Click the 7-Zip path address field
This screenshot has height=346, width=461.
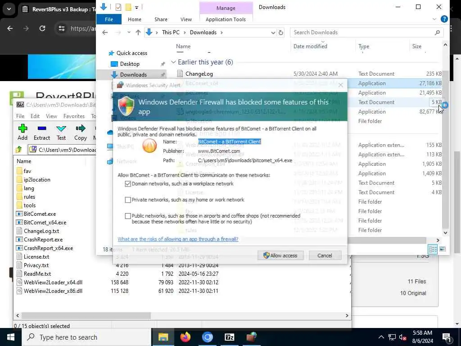(63, 150)
